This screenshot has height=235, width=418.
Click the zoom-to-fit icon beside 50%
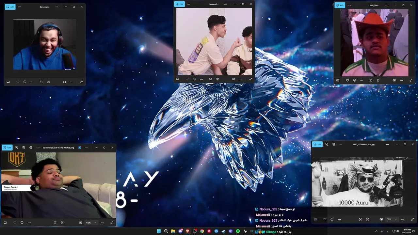point(381,219)
